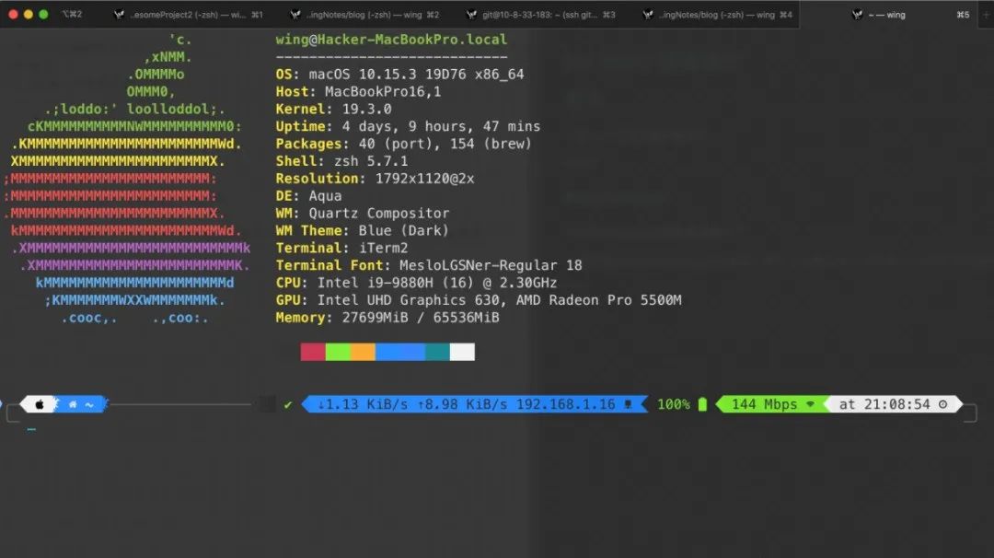Image resolution: width=994 pixels, height=558 pixels.
Task: Click the '100%' battery percentage
Action: click(673, 404)
